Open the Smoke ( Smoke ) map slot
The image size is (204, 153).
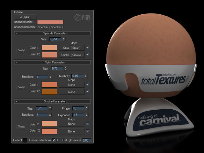(x=72, y=55)
